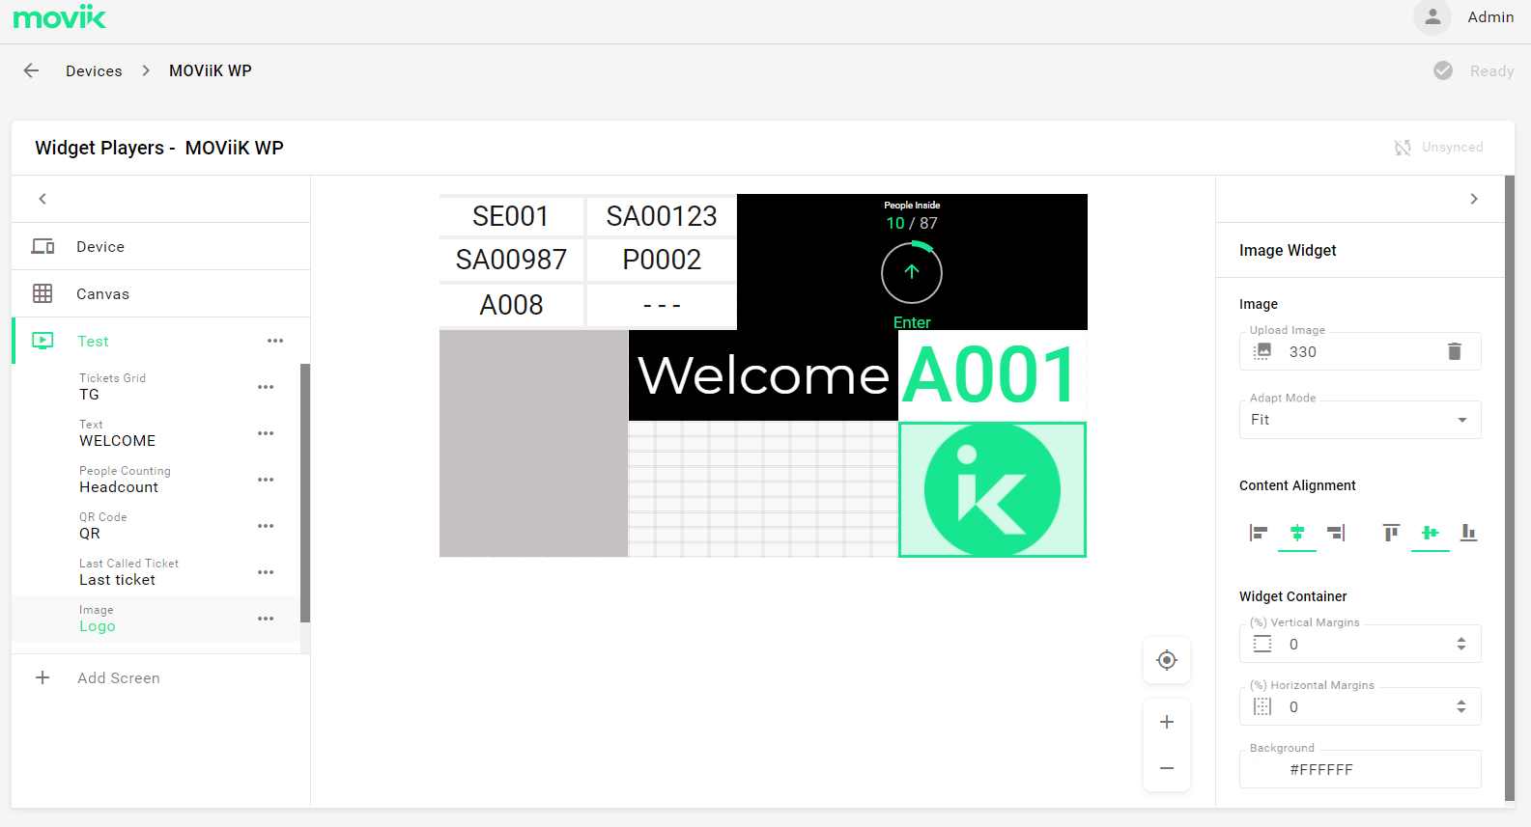Zoom out of the canvas
This screenshot has width=1531, height=827.
click(x=1167, y=768)
